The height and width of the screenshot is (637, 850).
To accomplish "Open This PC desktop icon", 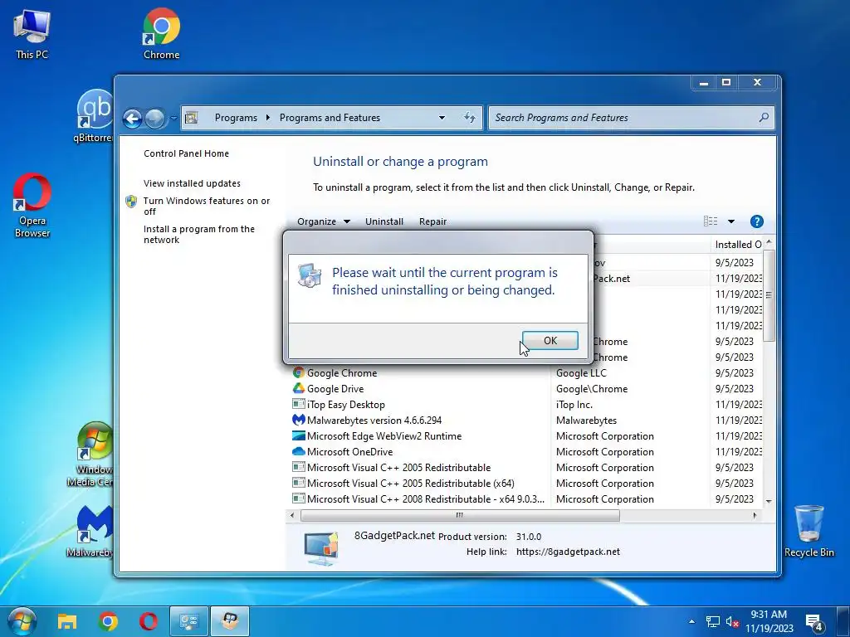I will (x=32, y=34).
